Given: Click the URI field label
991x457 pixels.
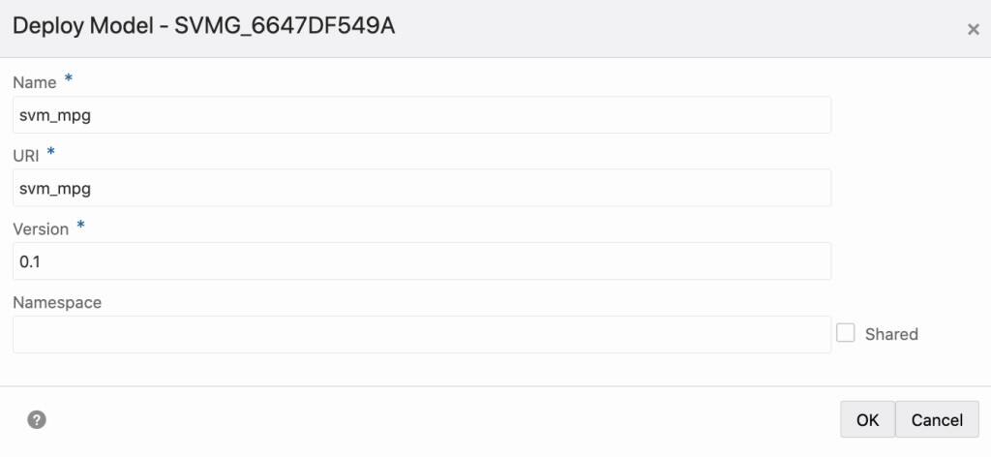Looking at the screenshot, I should pyautogui.click(x=26, y=156).
